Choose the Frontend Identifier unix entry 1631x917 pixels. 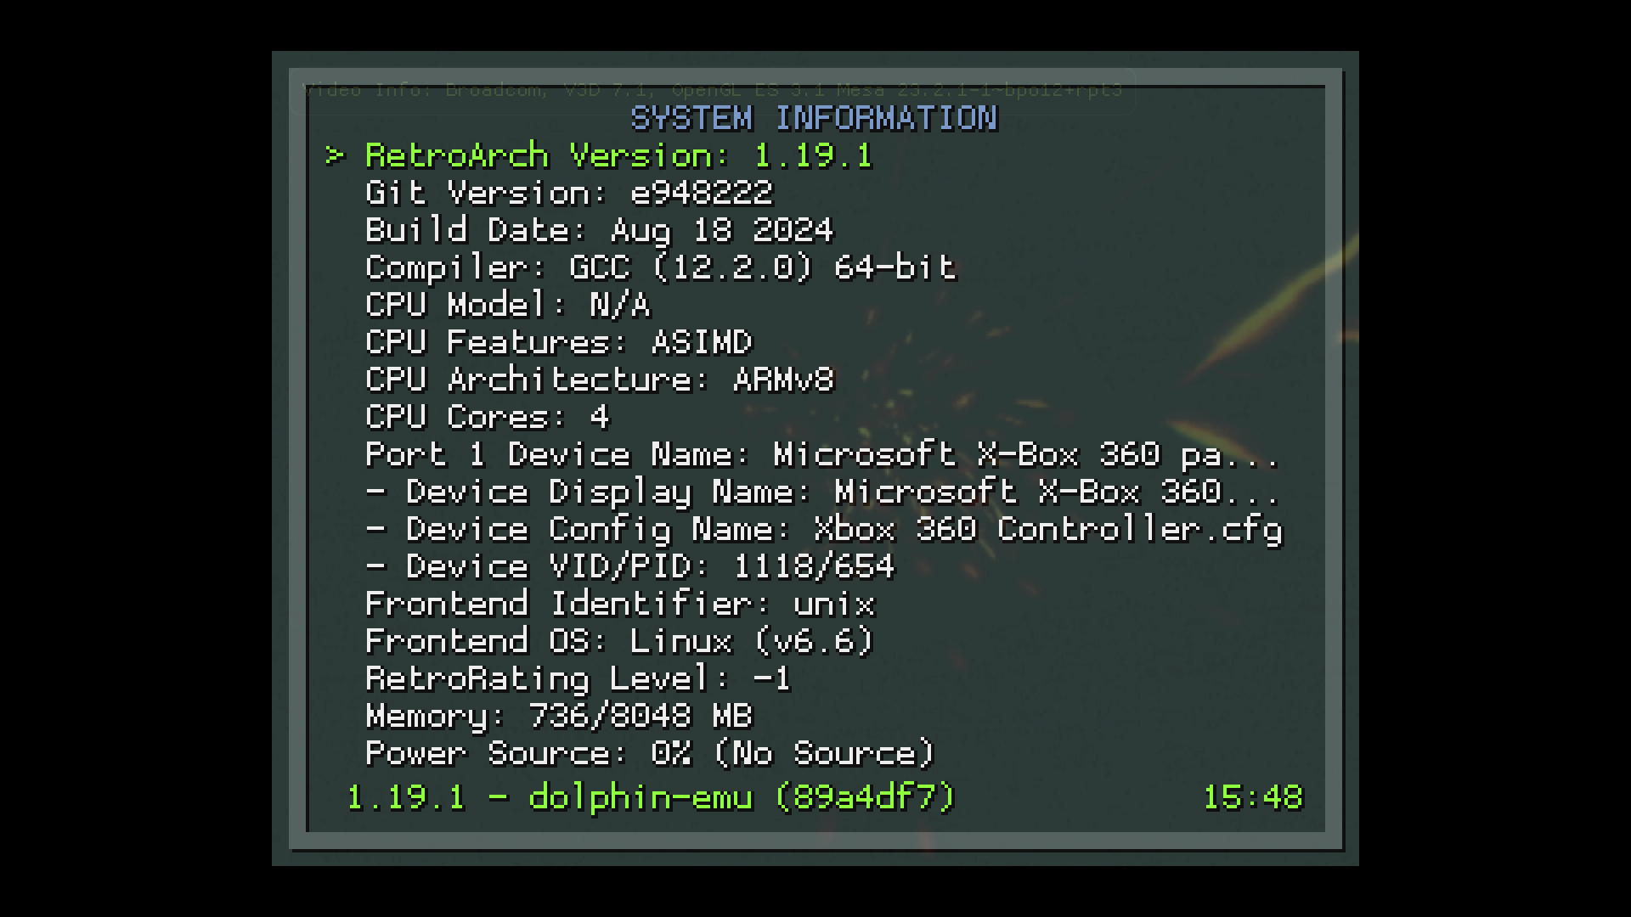620,605
